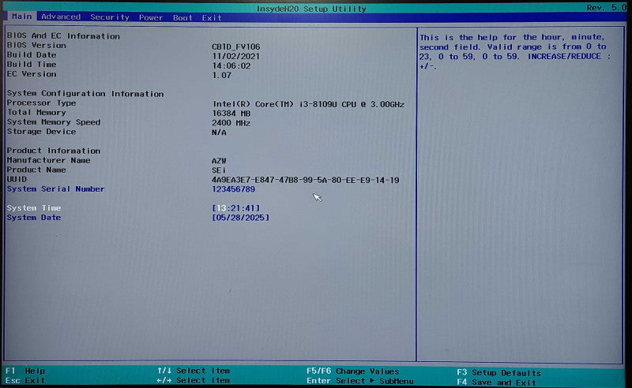Select the Boot tab
The width and height of the screenshot is (632, 388).
(182, 17)
